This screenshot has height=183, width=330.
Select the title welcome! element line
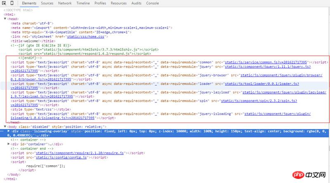tap(25, 40)
